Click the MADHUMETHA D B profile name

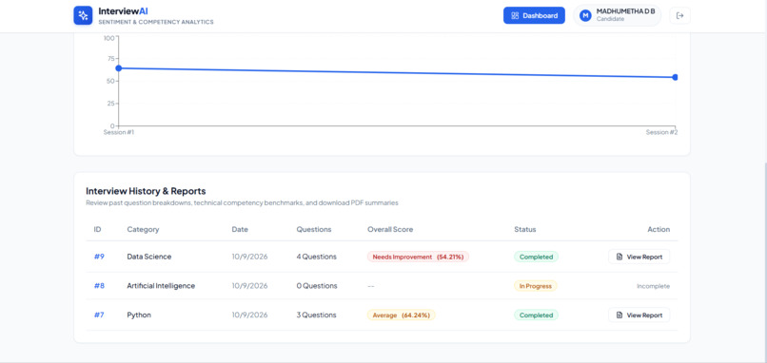tap(625, 11)
